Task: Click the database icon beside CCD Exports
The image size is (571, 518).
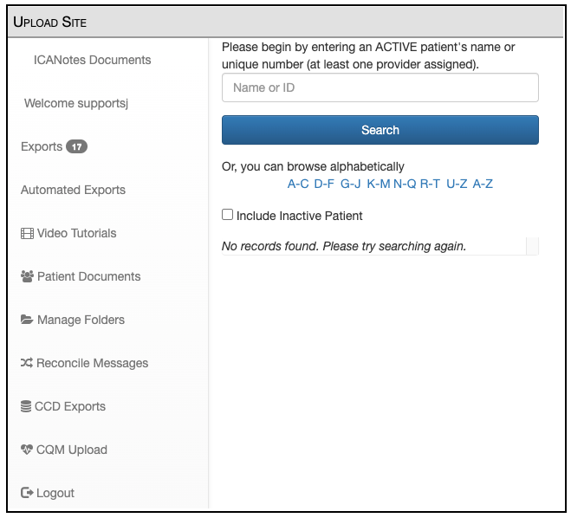Action: (26, 406)
